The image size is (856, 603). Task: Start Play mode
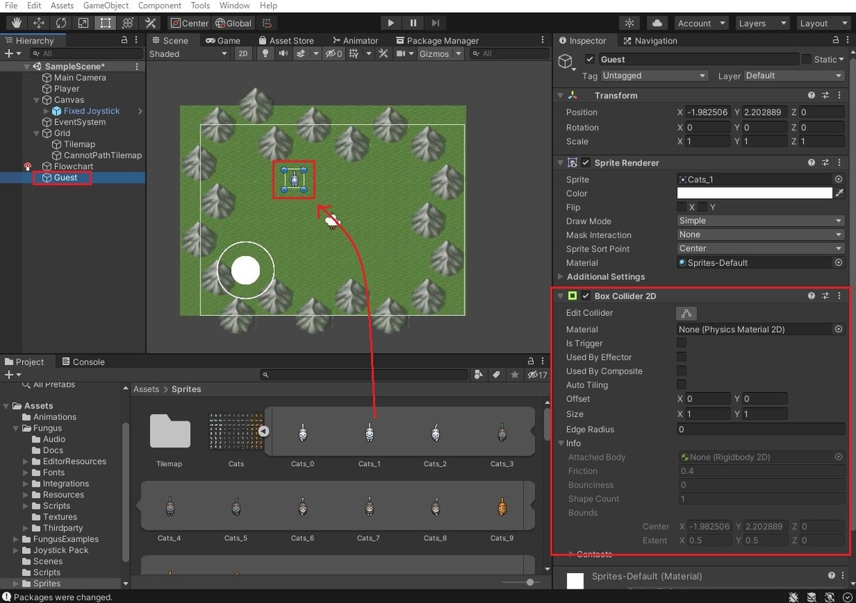tap(390, 23)
